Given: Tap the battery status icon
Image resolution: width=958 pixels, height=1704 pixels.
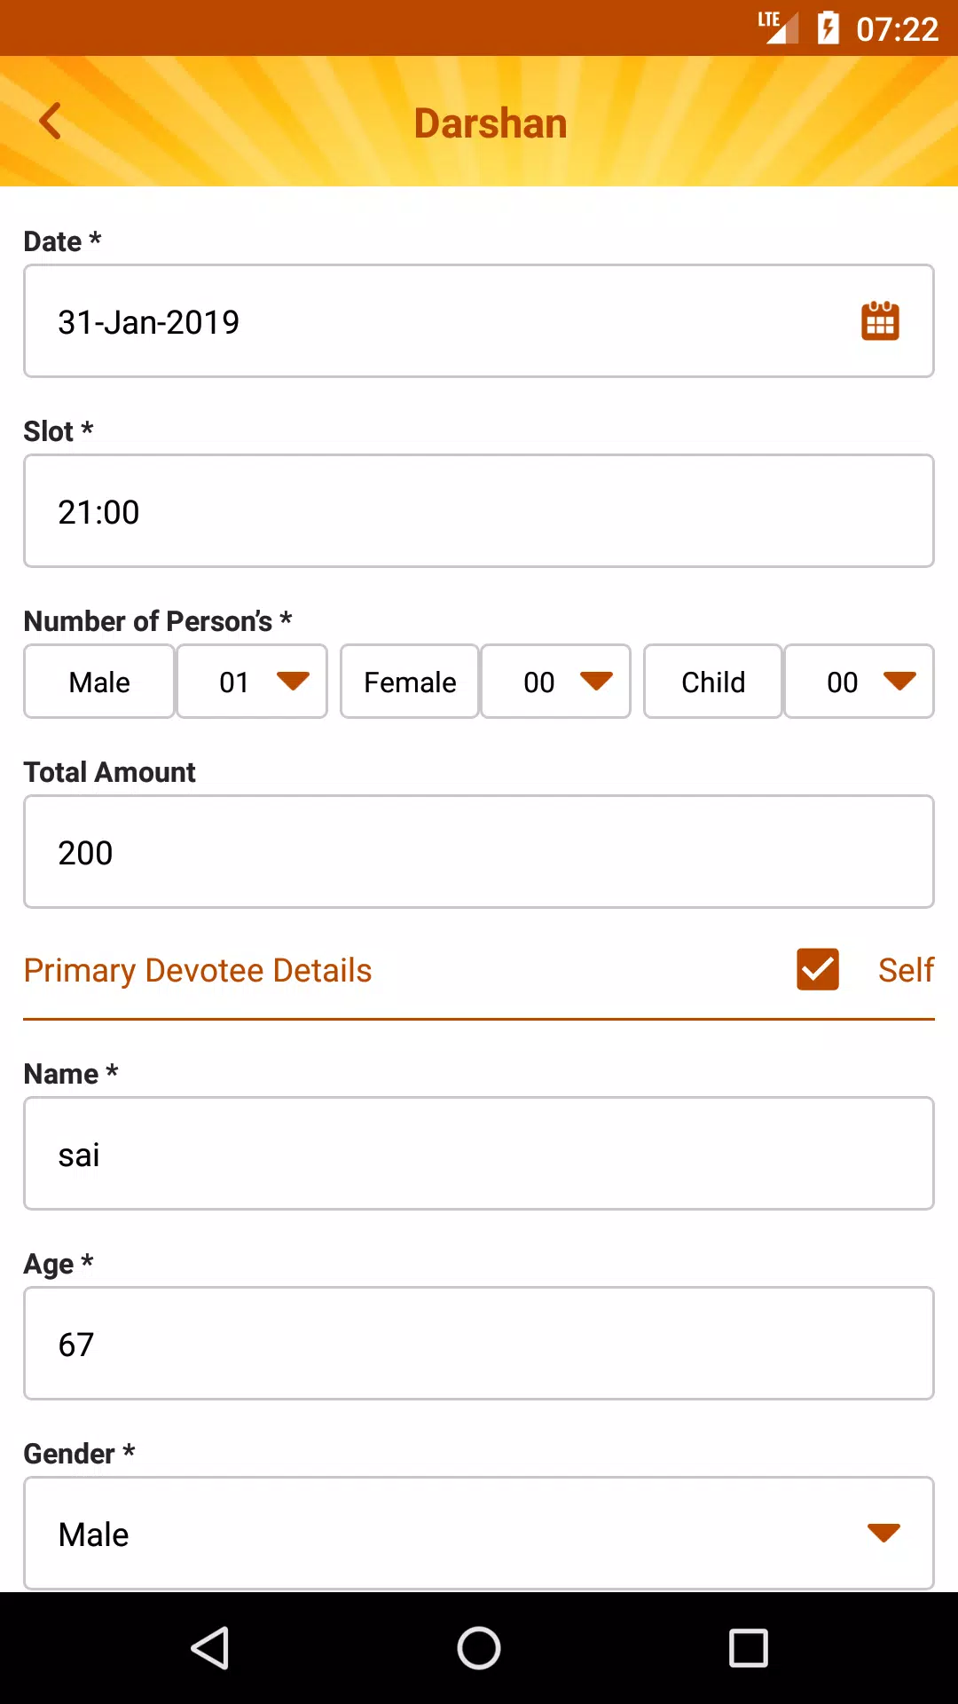Looking at the screenshot, I should (x=828, y=28).
